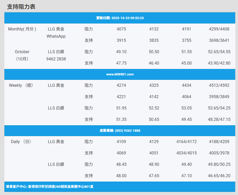This screenshot has width=238, height=195.
Task: Click daily silver support value 46.65/46.20
Action: 219,176
